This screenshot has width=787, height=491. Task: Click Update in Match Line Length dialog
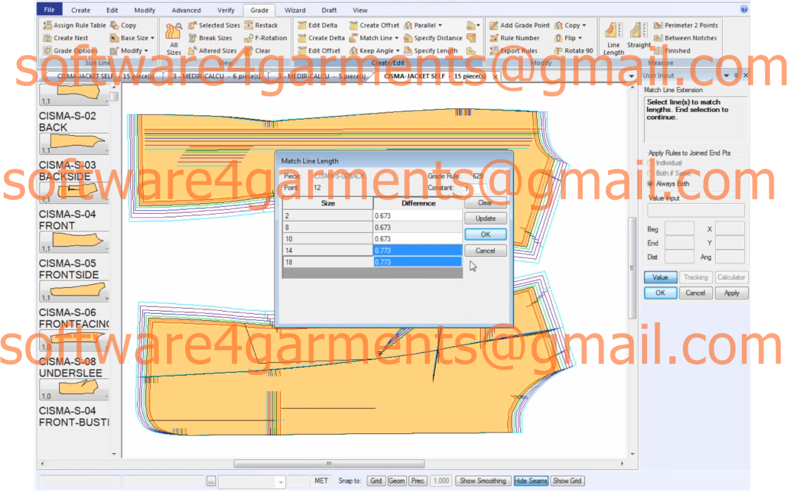point(485,218)
